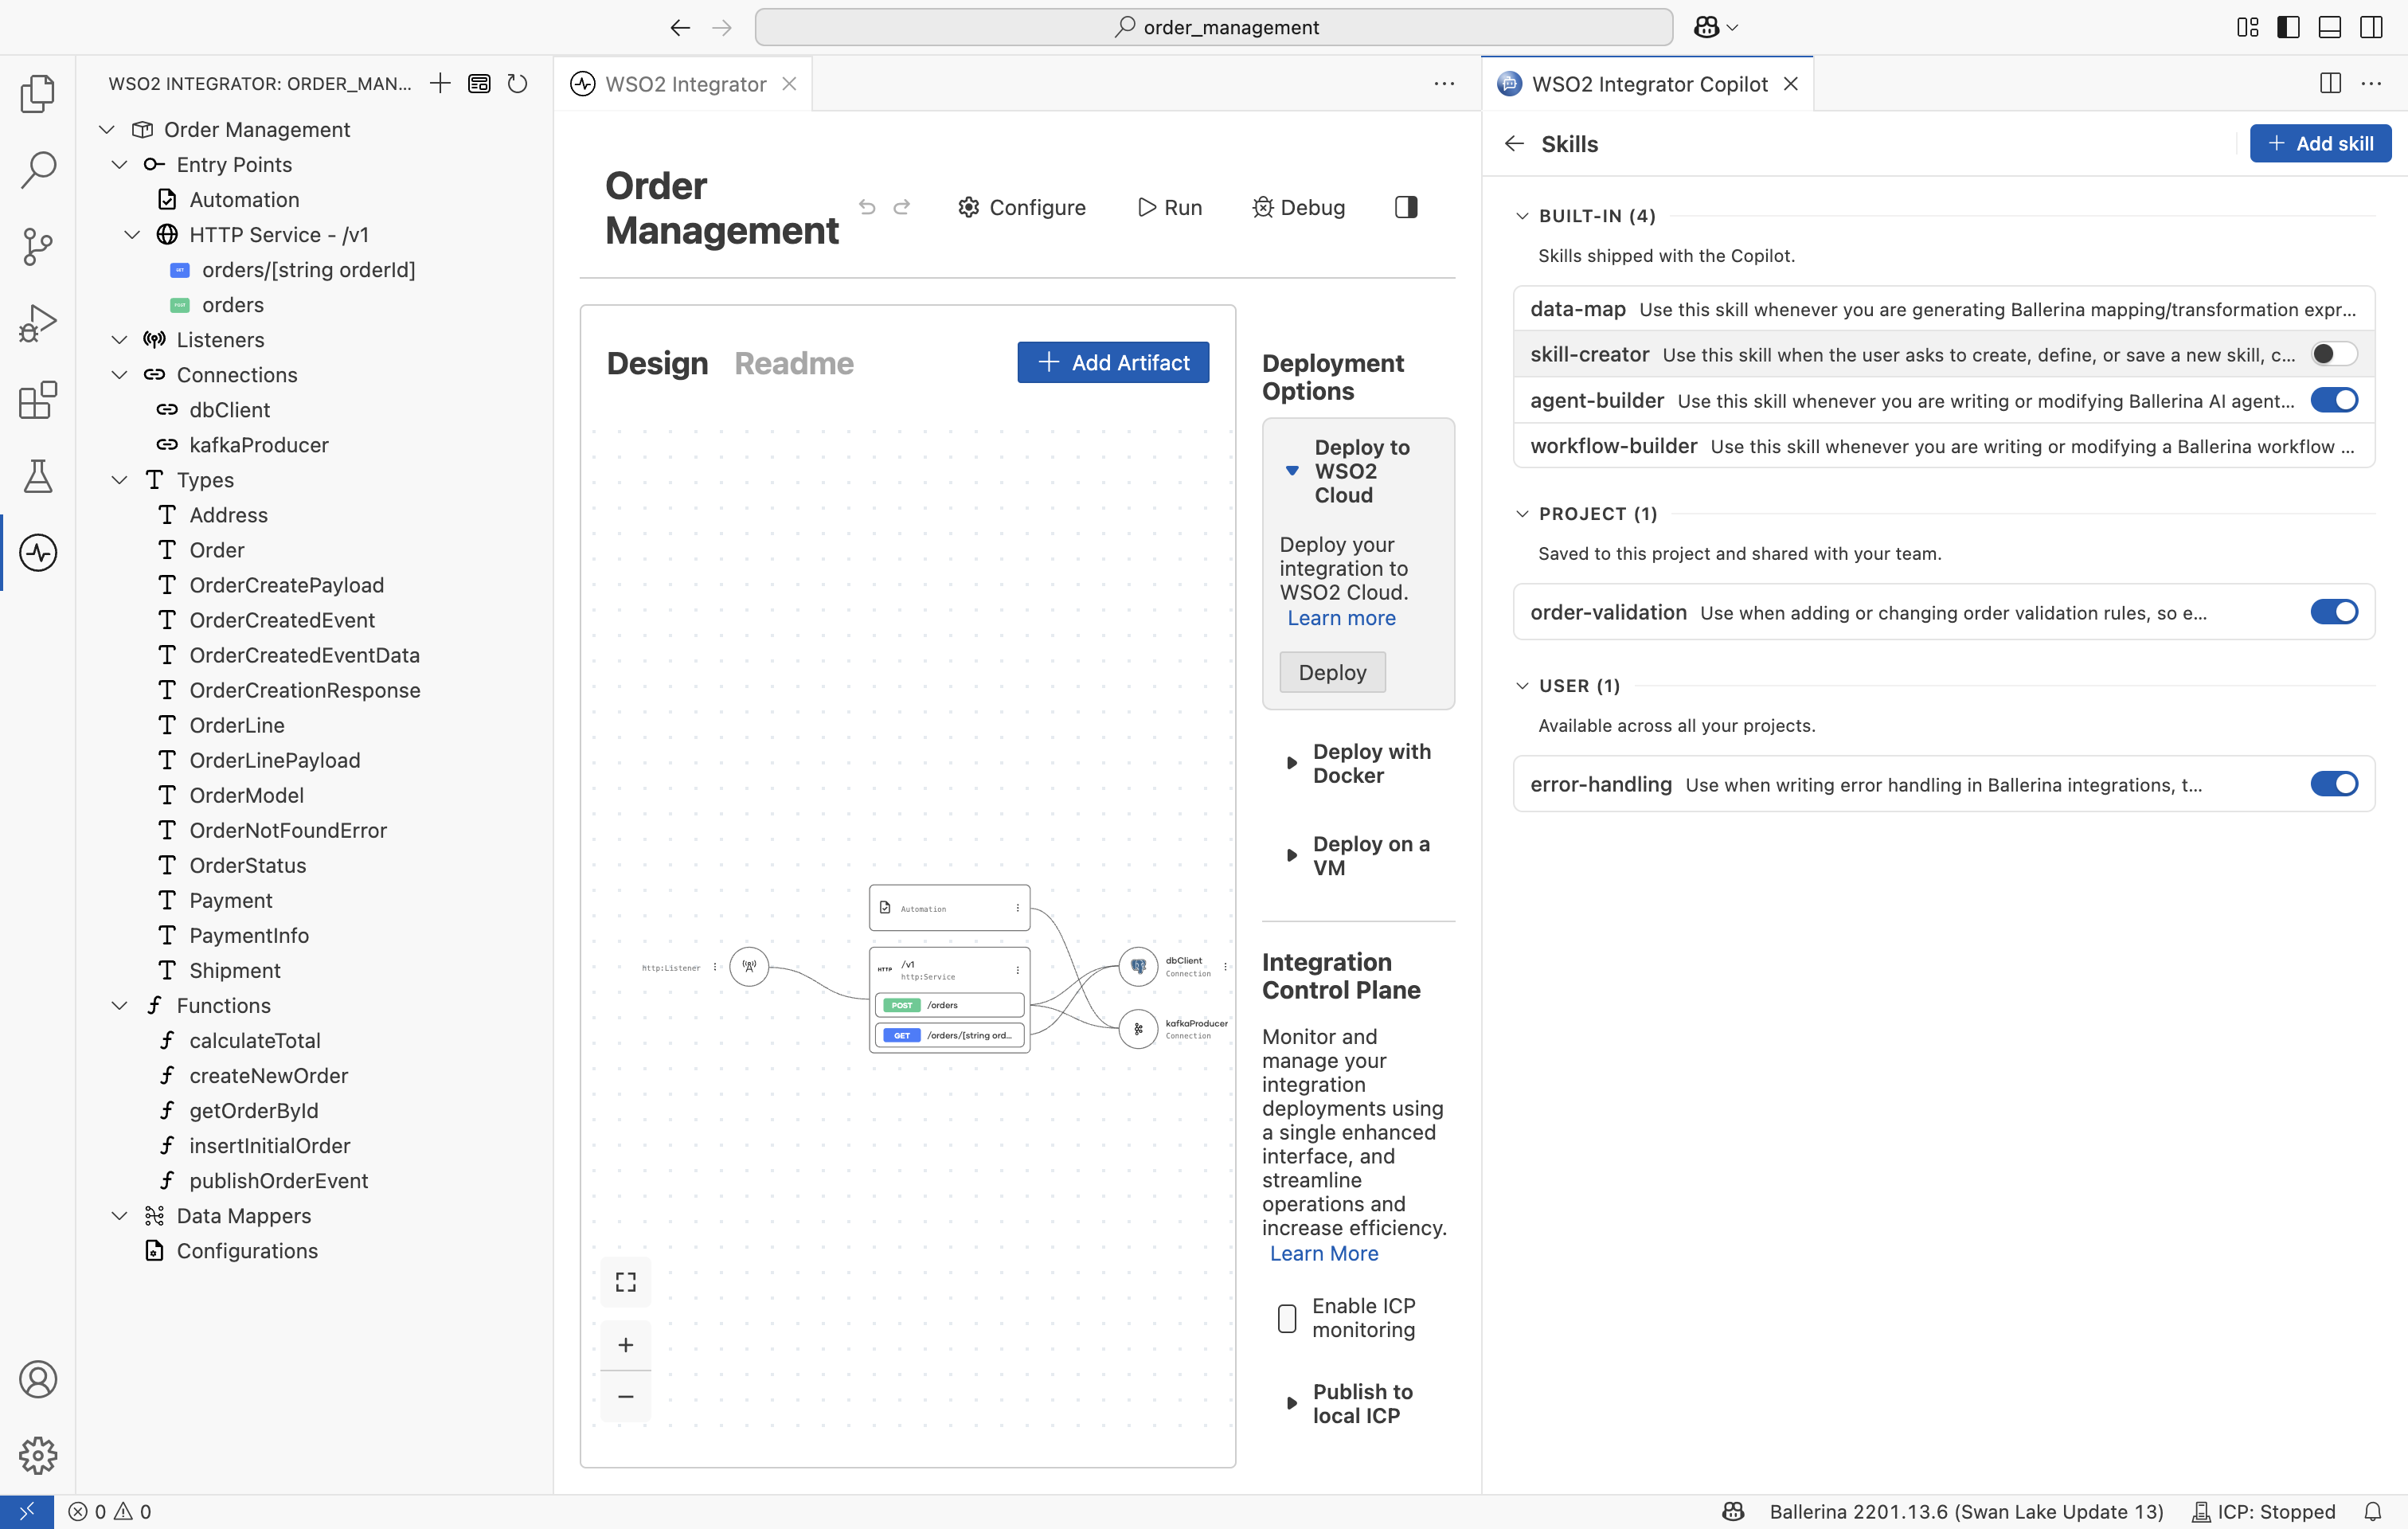Viewport: 2408px width, 1529px height.
Task: Open Search view in activity bar
Action: point(37,170)
